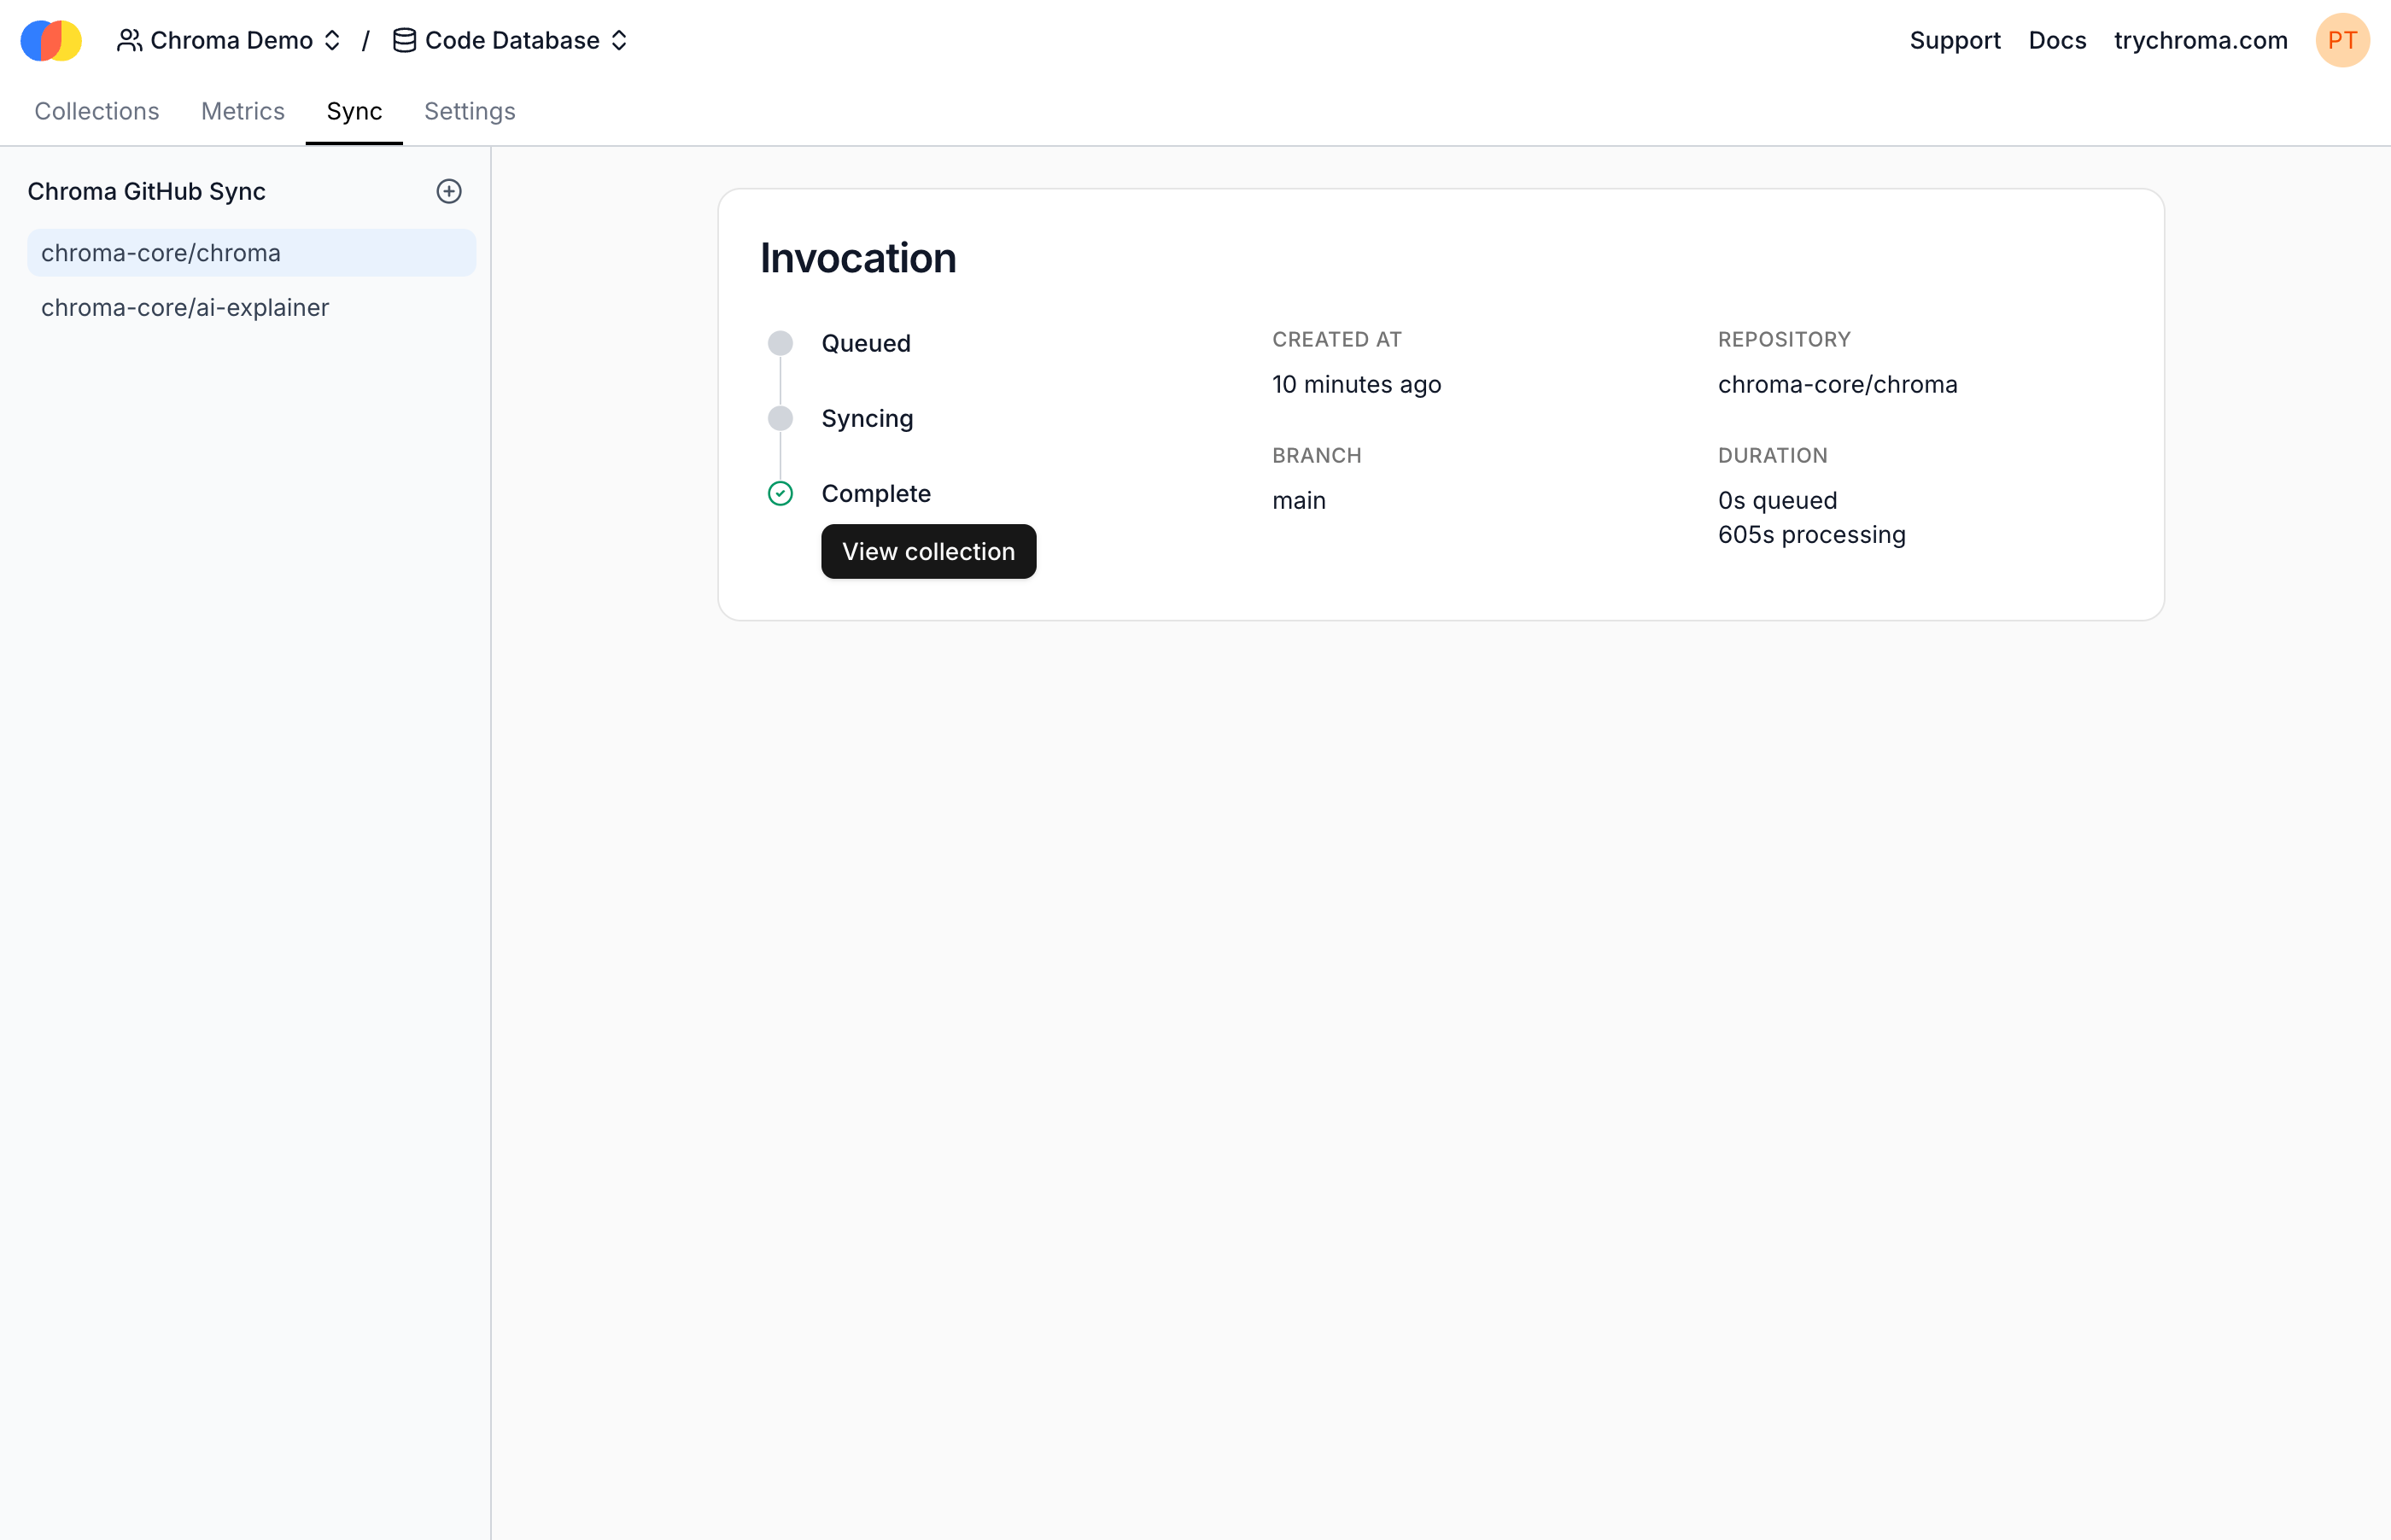Click the green Complete checkmark icon
Viewport: 2391px width, 1540px height.
[780, 493]
